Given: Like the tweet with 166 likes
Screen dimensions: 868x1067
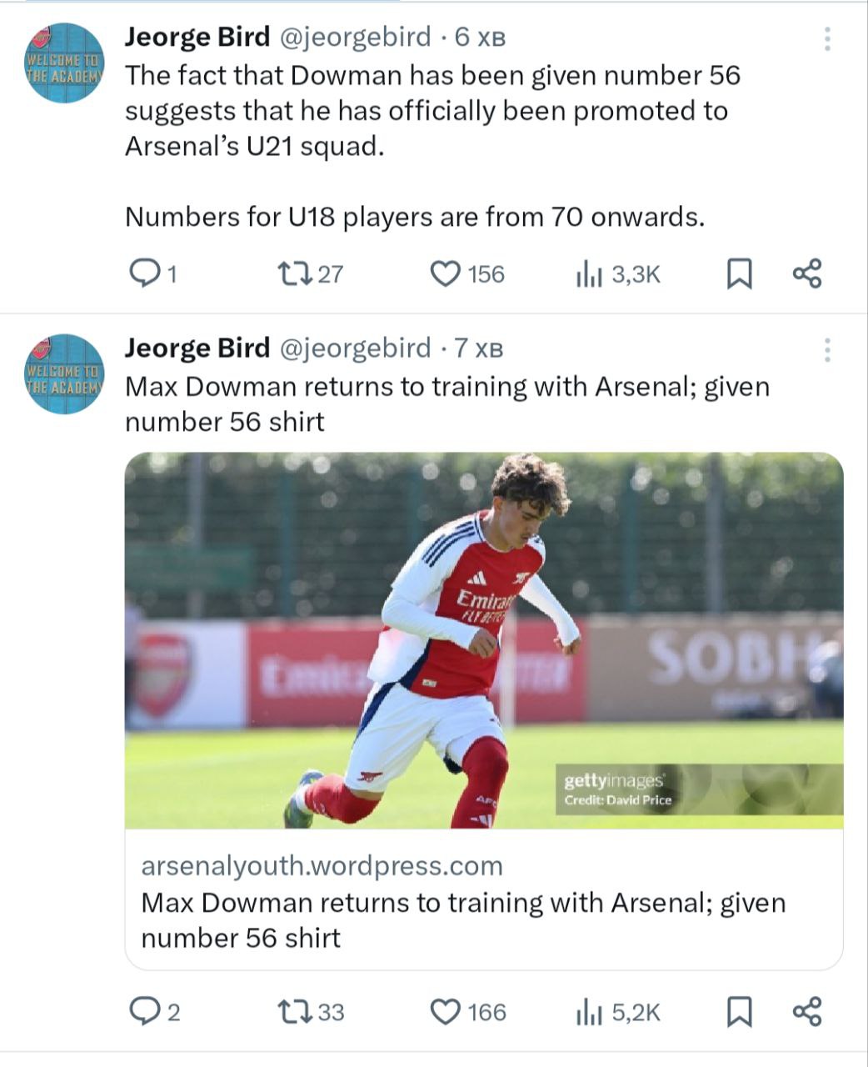Looking at the screenshot, I should (446, 1011).
